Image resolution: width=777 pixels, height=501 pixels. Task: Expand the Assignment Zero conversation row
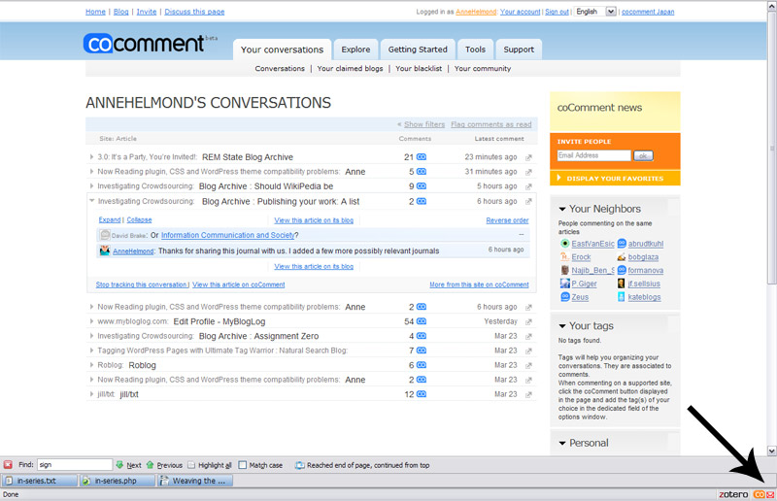coord(91,336)
